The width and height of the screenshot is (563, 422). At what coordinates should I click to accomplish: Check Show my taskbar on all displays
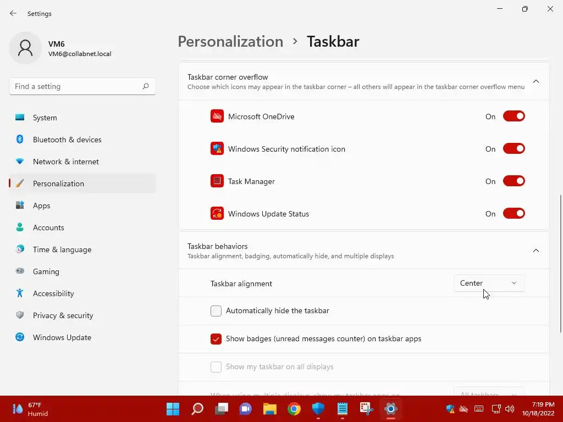point(216,367)
